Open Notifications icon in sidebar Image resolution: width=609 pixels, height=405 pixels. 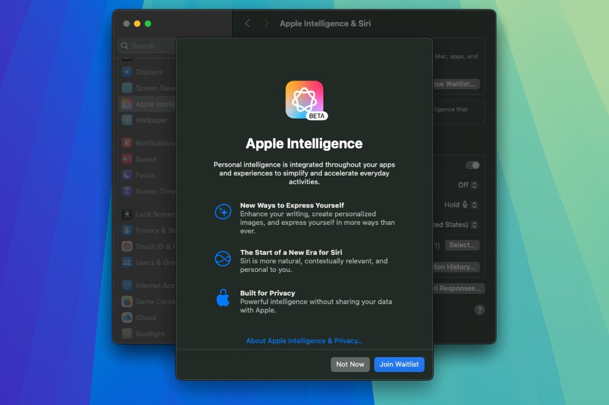127,143
